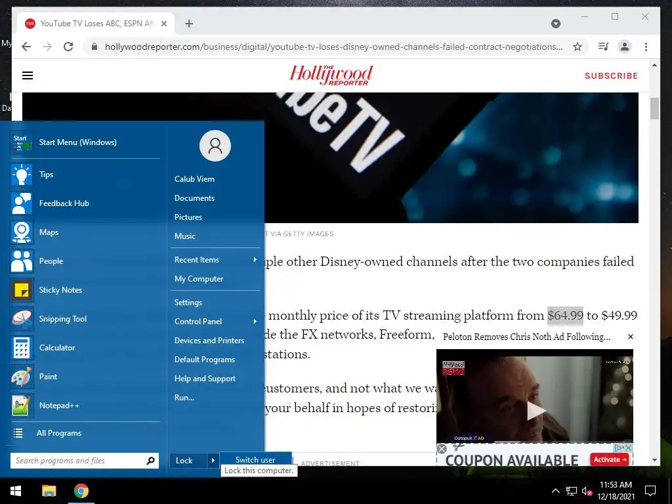
Task: Open Settings from start menu
Action: coord(188,303)
